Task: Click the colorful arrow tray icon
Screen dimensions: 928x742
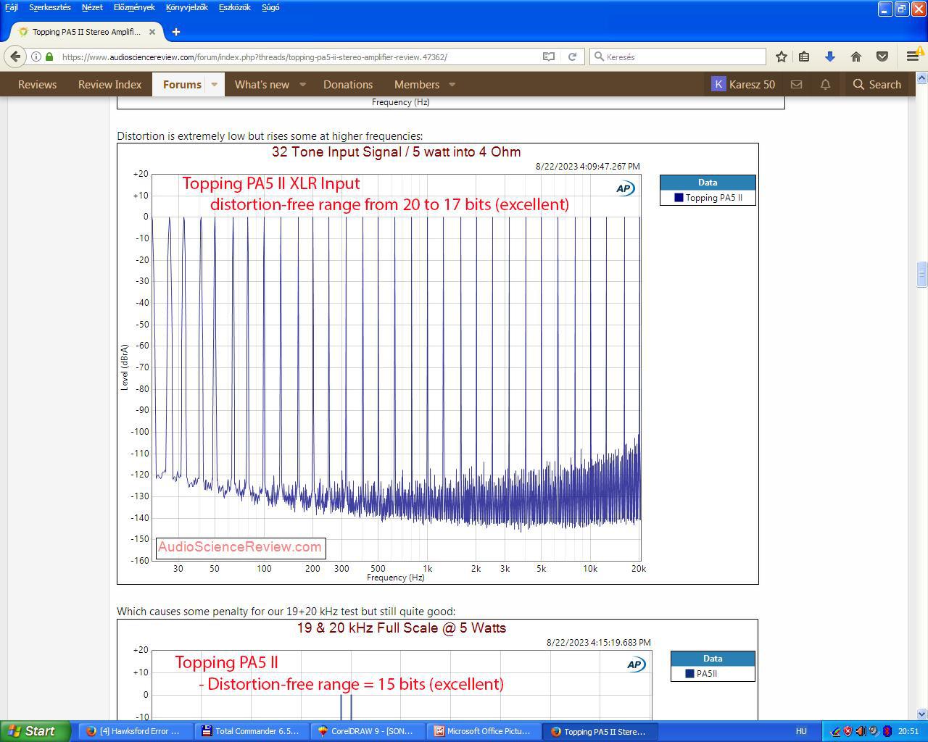Action: pos(835,731)
